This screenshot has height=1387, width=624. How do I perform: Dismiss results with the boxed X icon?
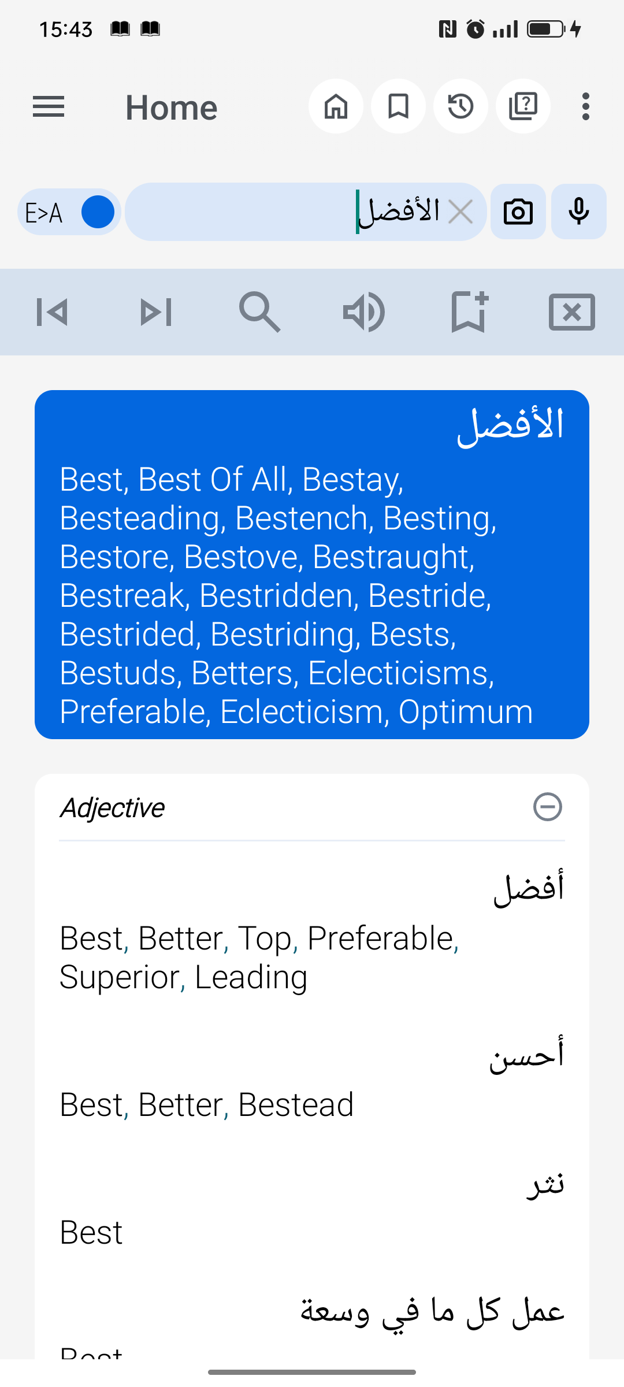571,311
